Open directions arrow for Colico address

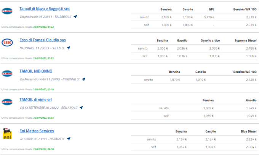click(x=69, y=48)
